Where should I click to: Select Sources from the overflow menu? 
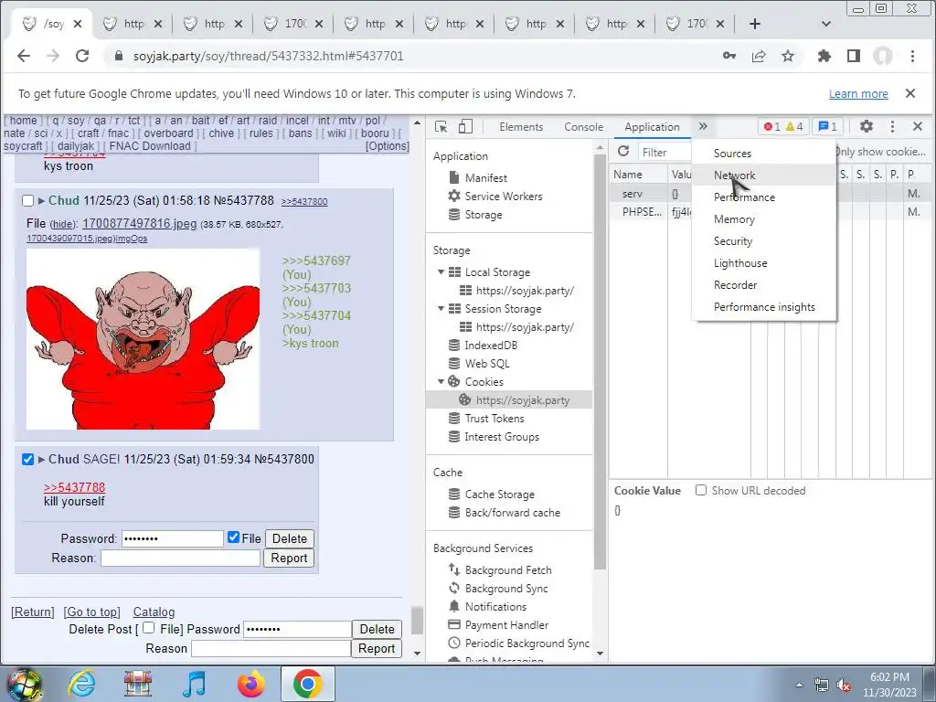coord(763,154)
